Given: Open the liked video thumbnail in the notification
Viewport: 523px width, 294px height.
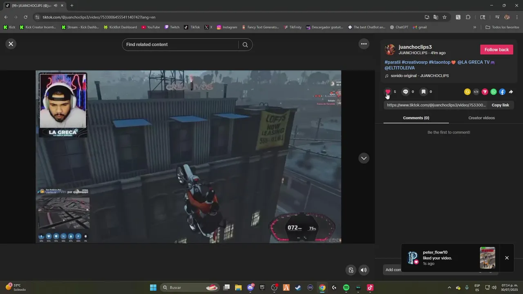Looking at the screenshot, I should [487, 258].
